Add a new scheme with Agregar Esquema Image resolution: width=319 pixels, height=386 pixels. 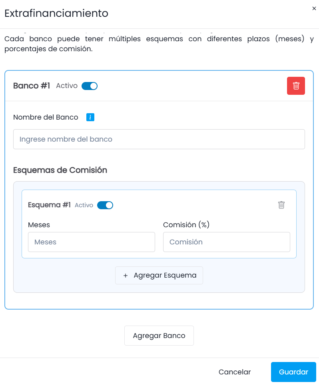coord(159,276)
